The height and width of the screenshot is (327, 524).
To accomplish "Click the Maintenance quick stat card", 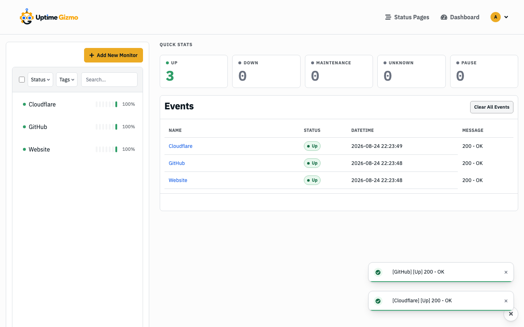I will (x=339, y=71).
